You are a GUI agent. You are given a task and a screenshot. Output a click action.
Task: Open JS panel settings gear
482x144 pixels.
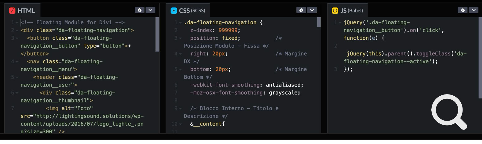(463, 10)
